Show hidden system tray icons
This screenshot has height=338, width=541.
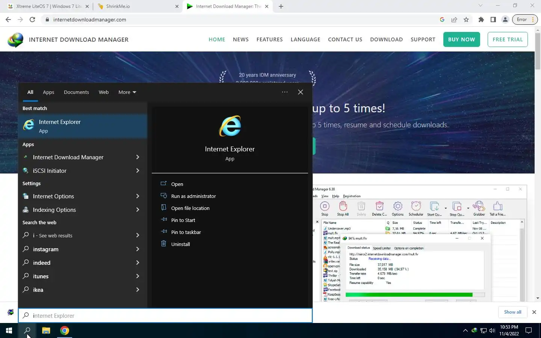point(465,330)
